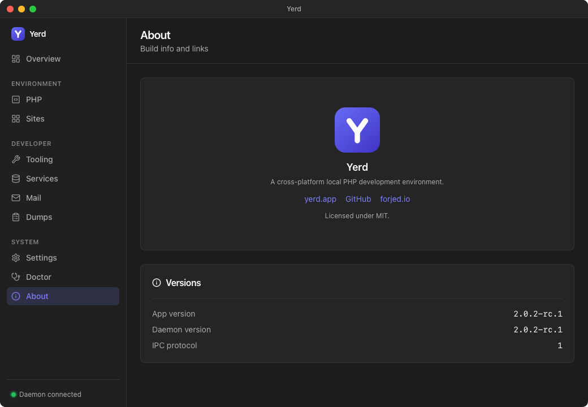This screenshot has height=407, width=588.
Task: Click the Daemon version value 2.0.2-rc.1
Action: [x=538, y=330]
